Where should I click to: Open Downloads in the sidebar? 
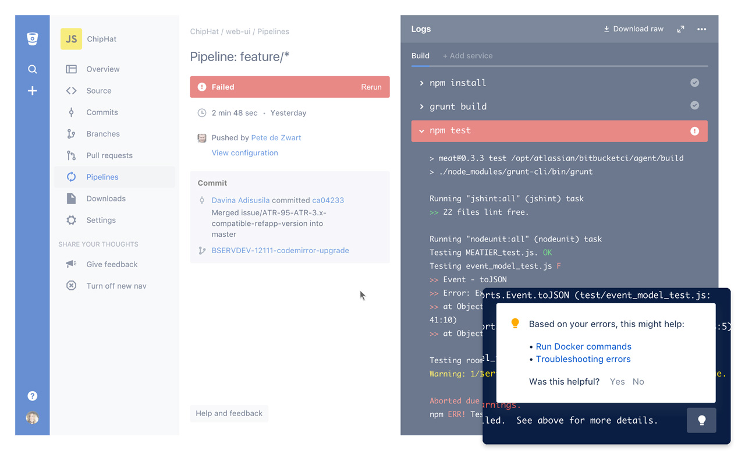pos(106,198)
